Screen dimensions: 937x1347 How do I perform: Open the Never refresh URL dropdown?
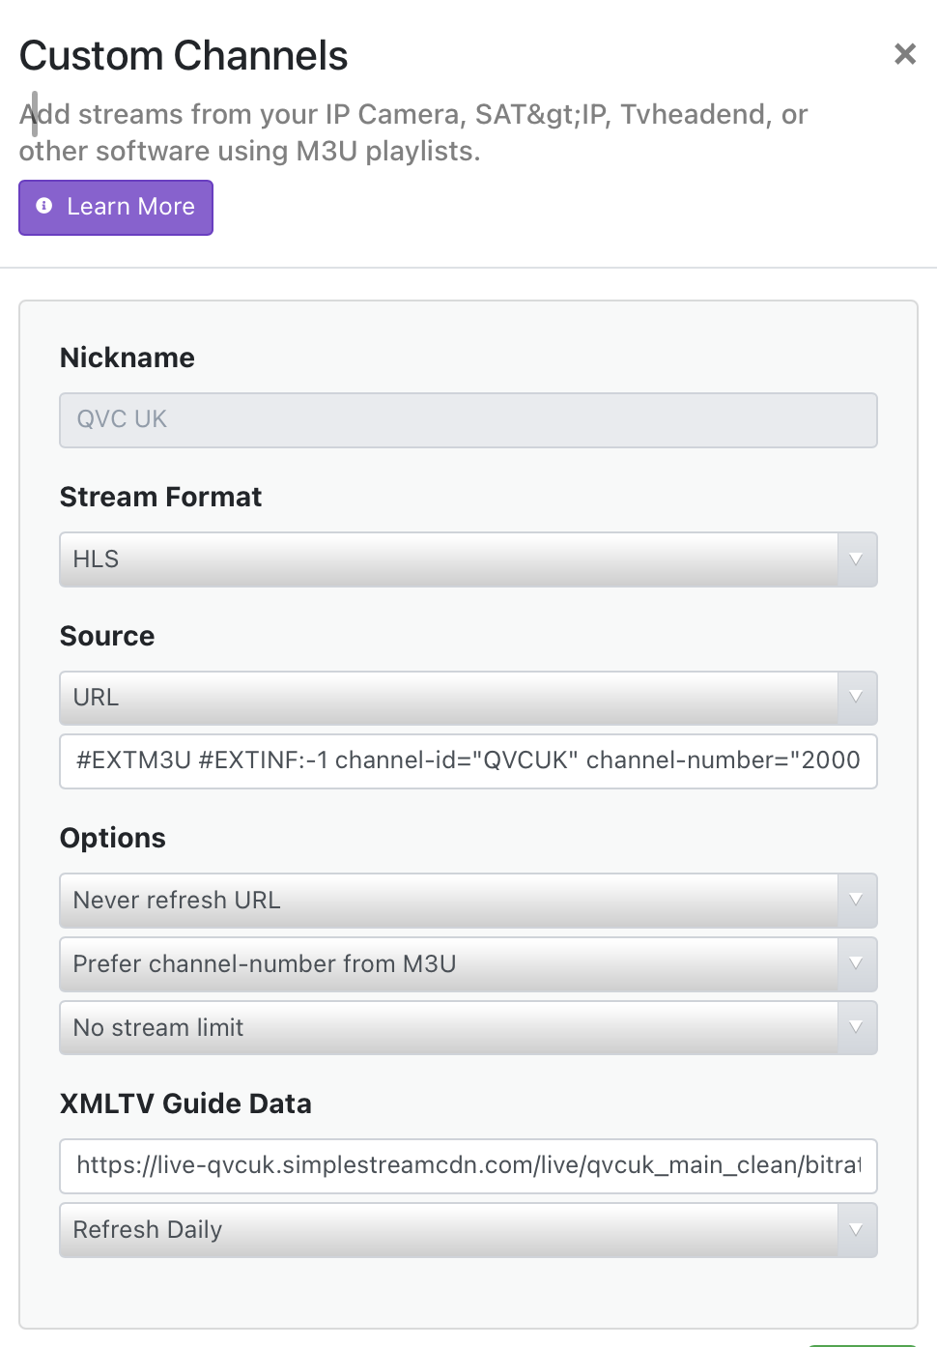coord(448,901)
